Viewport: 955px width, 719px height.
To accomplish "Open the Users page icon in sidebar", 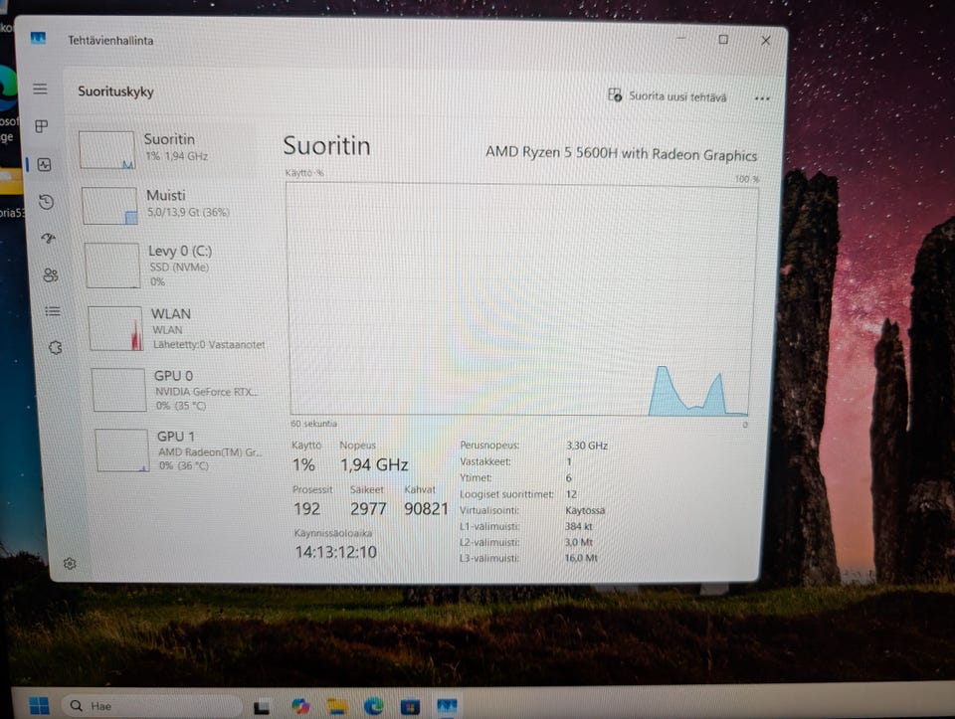I will point(51,275).
